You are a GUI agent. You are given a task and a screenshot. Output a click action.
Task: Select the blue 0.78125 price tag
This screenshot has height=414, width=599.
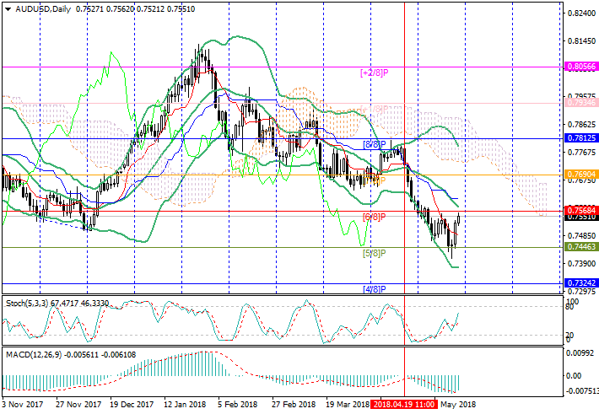point(581,138)
